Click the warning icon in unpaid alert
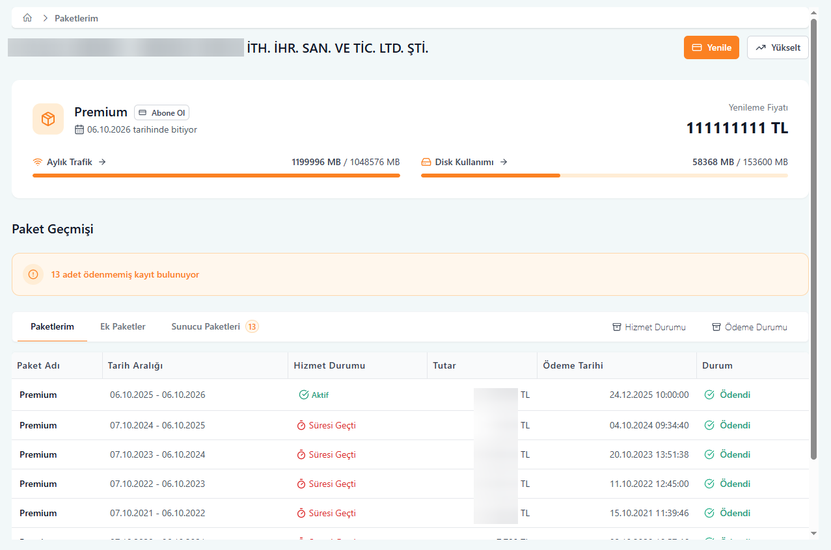Image resolution: width=831 pixels, height=550 pixels. [x=33, y=274]
